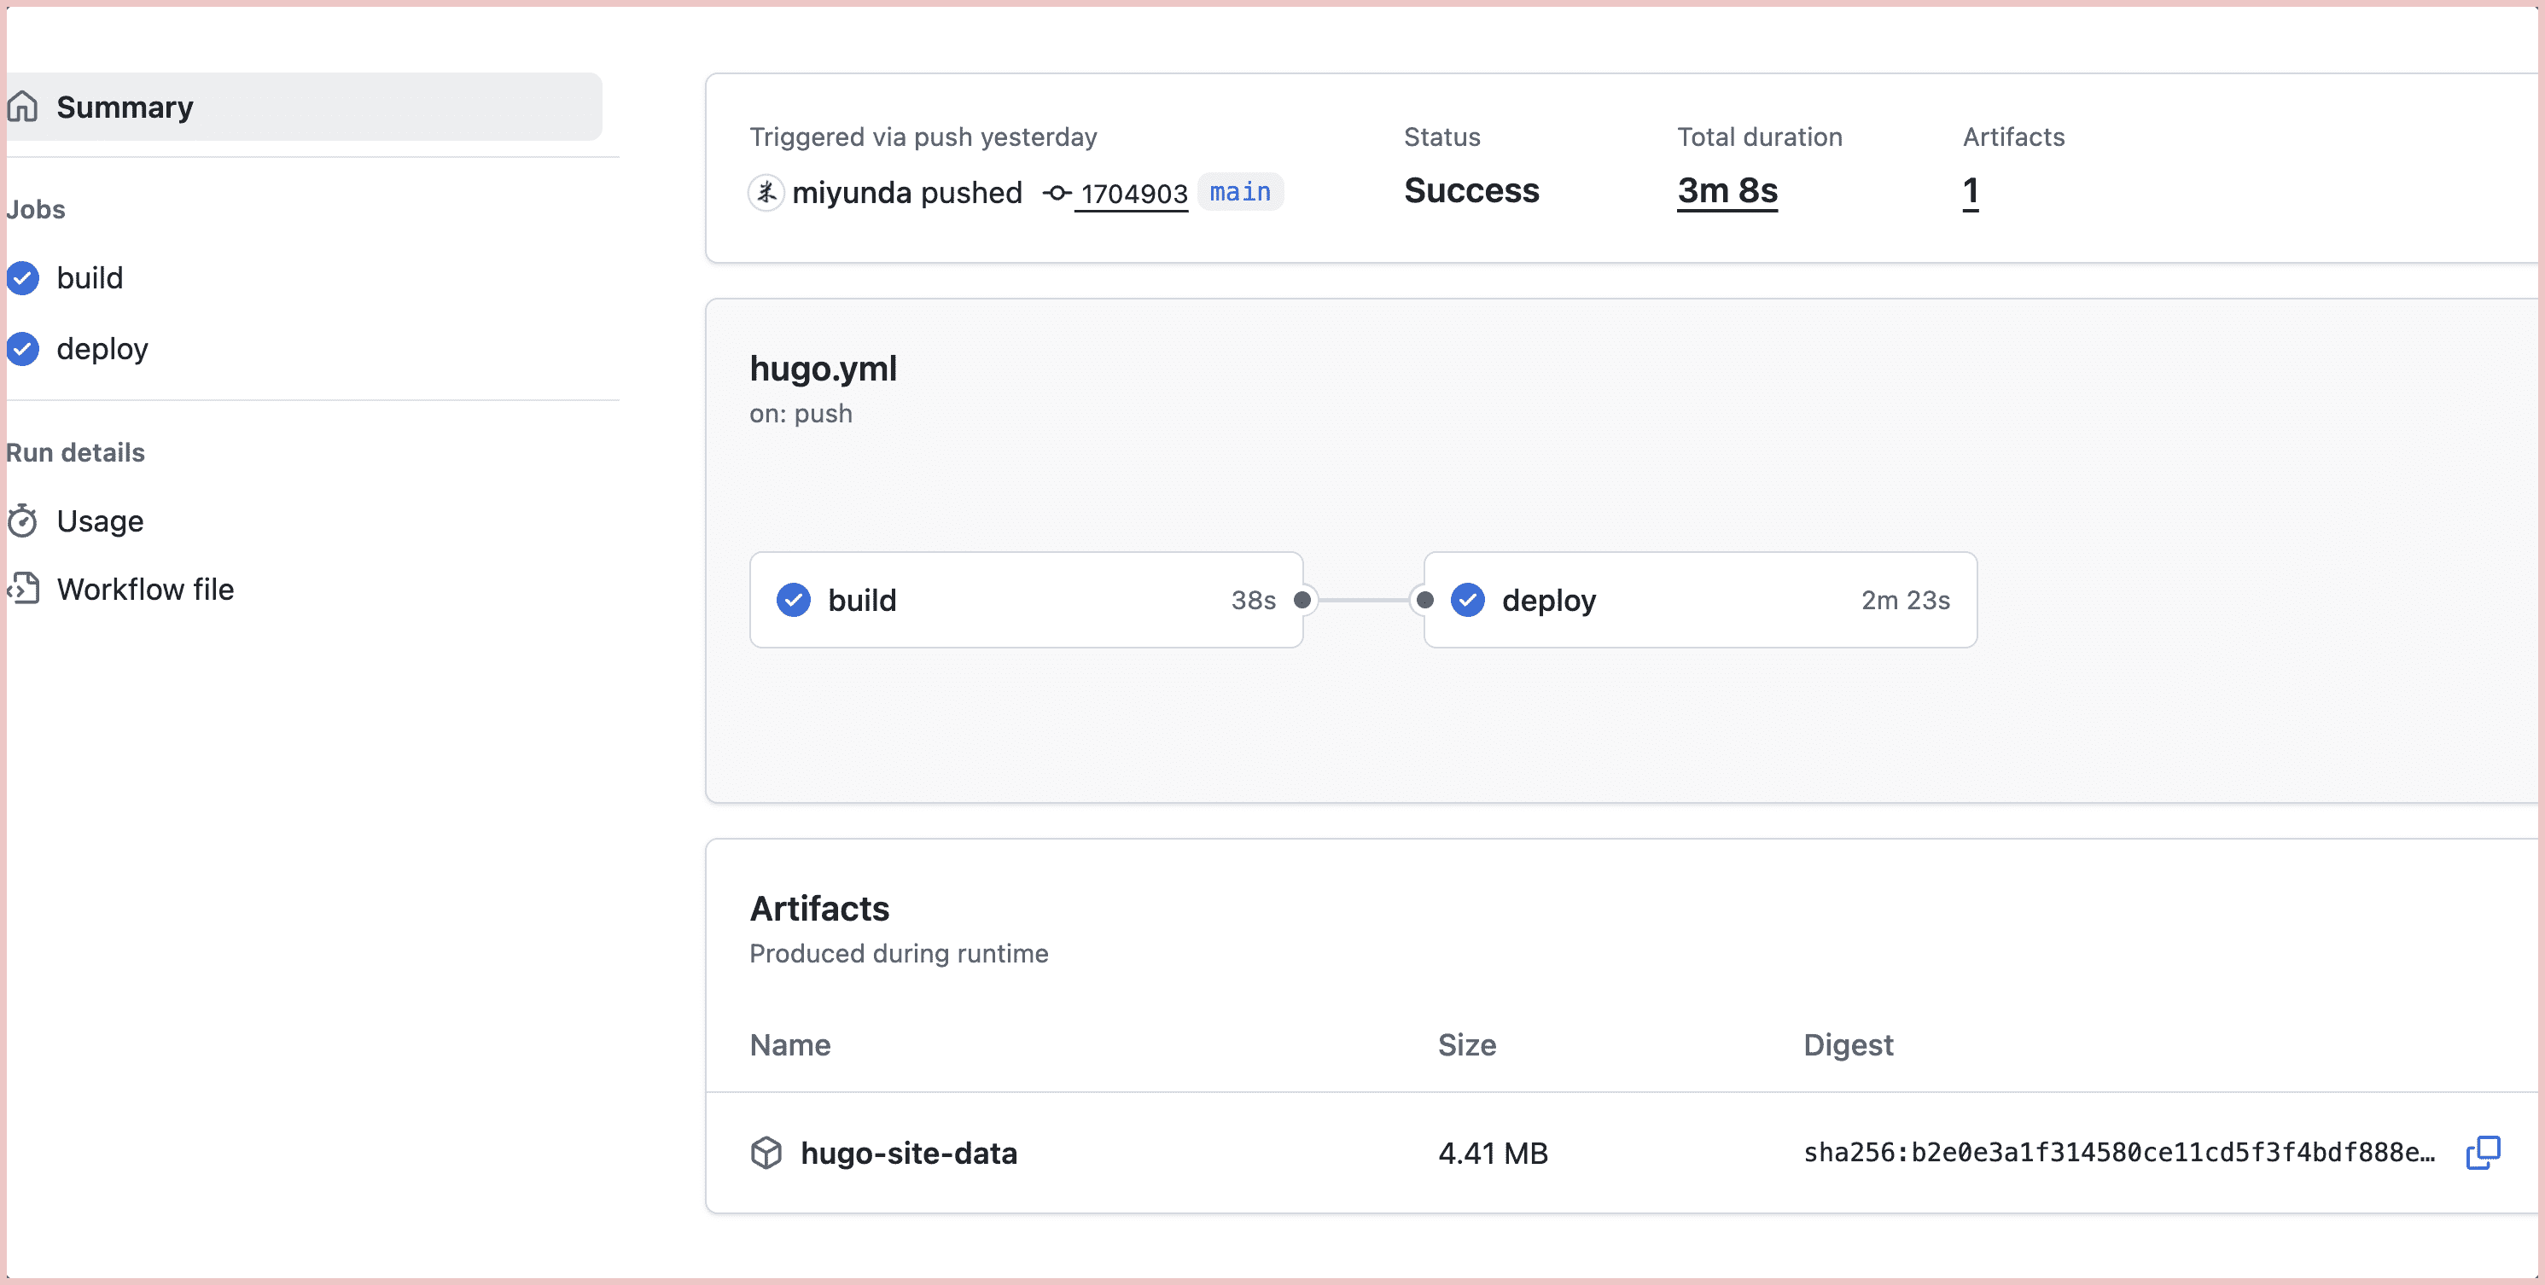Open Usage under Run details
The height and width of the screenshot is (1285, 2545).
pyautogui.click(x=100, y=520)
